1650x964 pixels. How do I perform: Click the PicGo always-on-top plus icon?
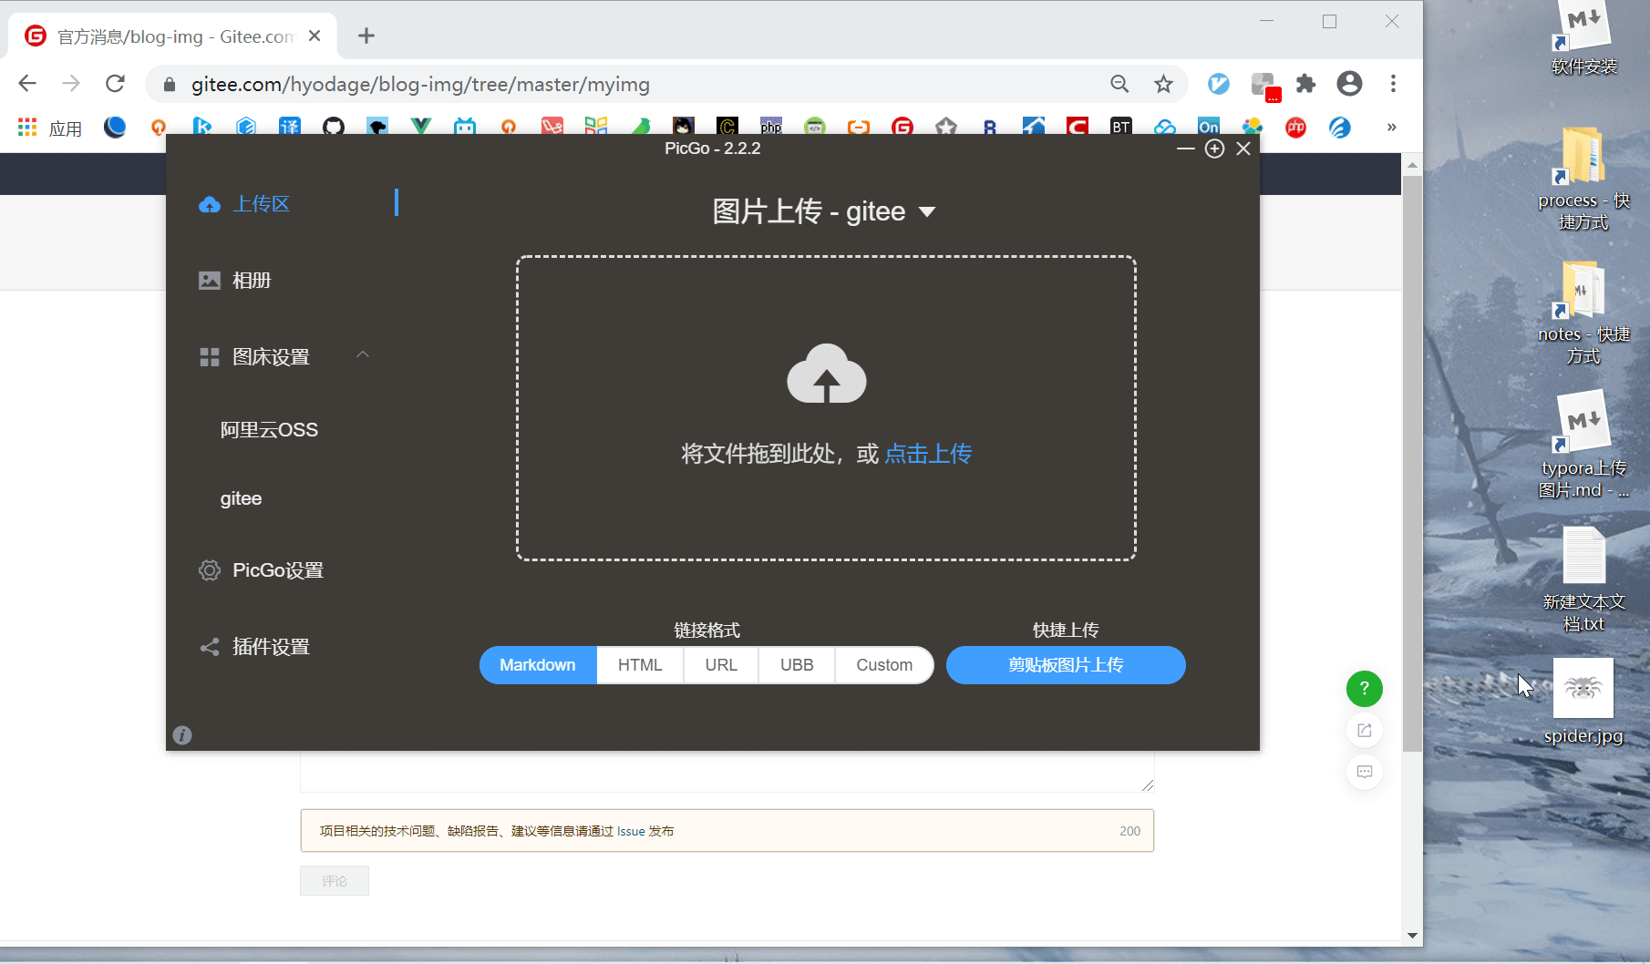click(1214, 149)
